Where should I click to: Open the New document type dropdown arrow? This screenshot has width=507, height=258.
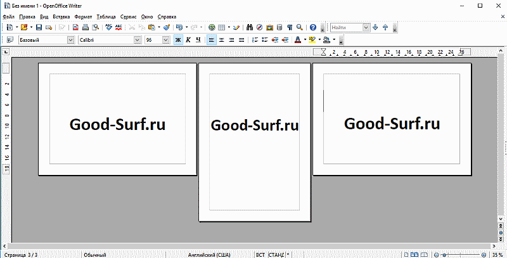[x=17, y=27]
